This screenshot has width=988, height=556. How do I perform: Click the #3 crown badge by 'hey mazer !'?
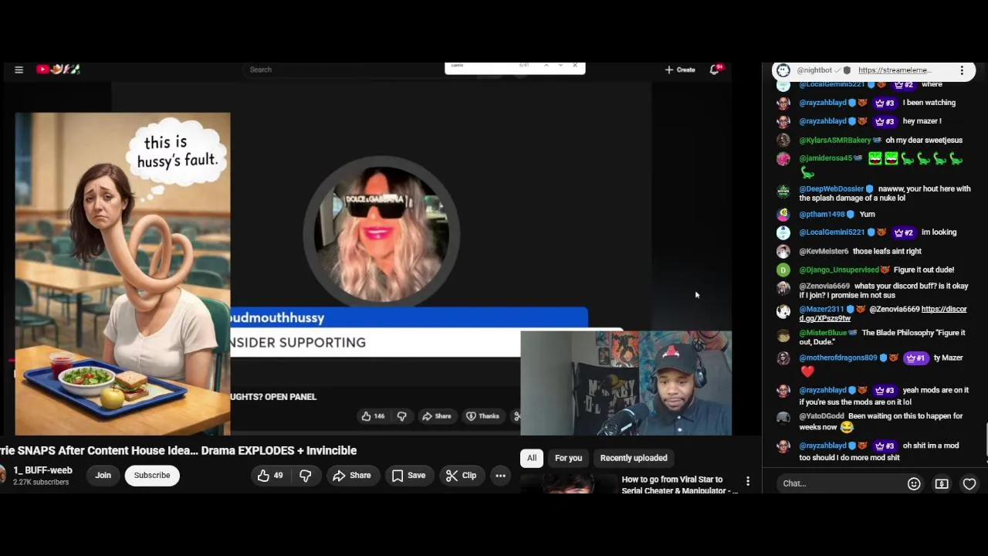click(885, 121)
